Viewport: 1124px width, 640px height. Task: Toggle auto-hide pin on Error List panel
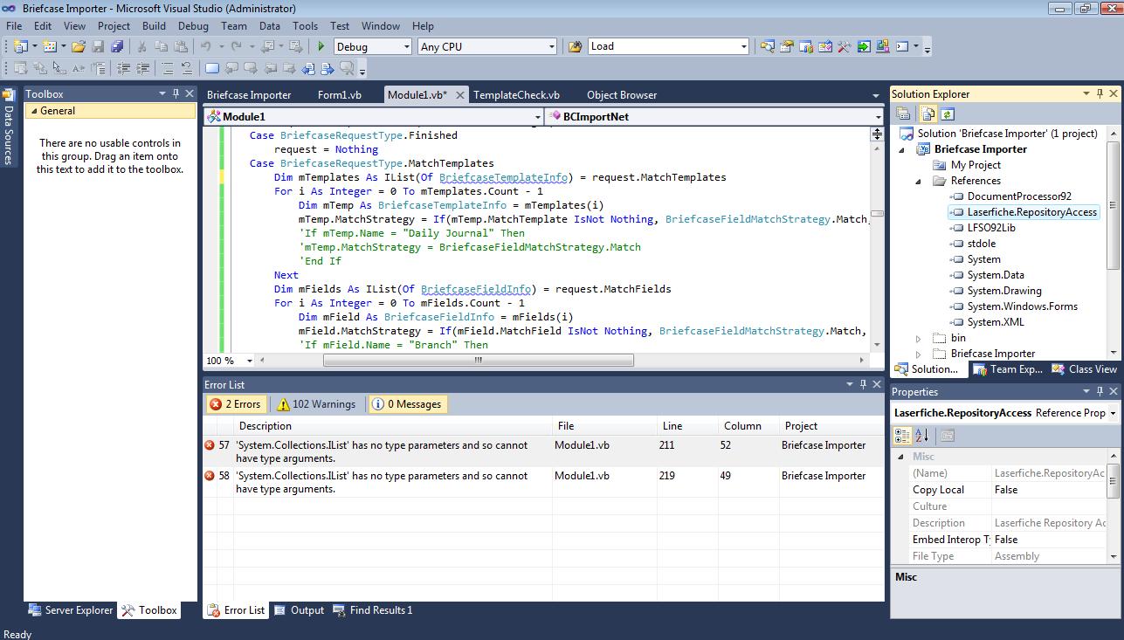point(863,384)
